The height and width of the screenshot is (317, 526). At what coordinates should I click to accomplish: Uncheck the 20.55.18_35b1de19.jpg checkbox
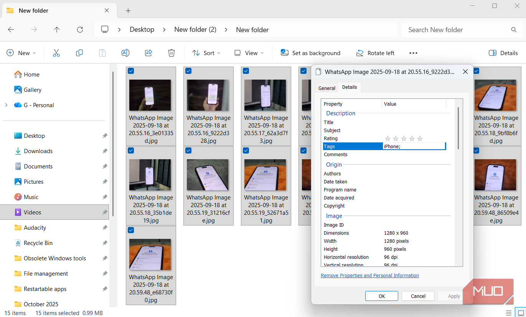point(131,150)
